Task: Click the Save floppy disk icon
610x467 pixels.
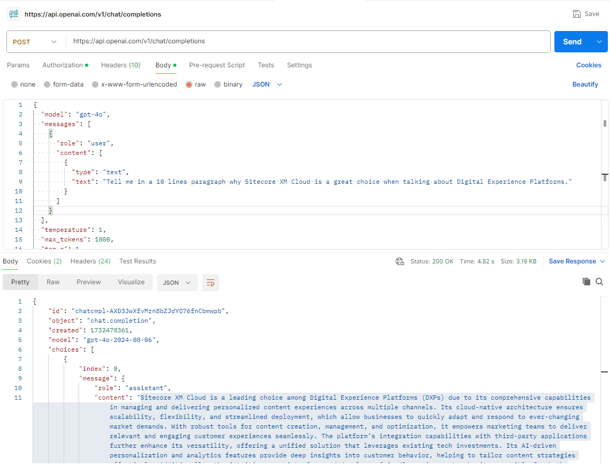Action: coord(576,14)
